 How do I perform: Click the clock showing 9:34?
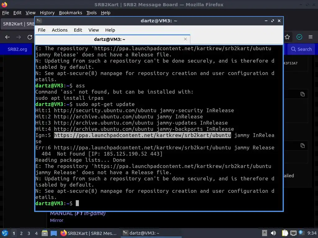312,233
